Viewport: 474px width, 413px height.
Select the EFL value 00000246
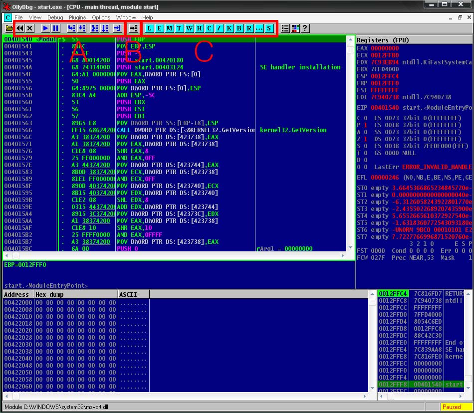(x=385, y=178)
